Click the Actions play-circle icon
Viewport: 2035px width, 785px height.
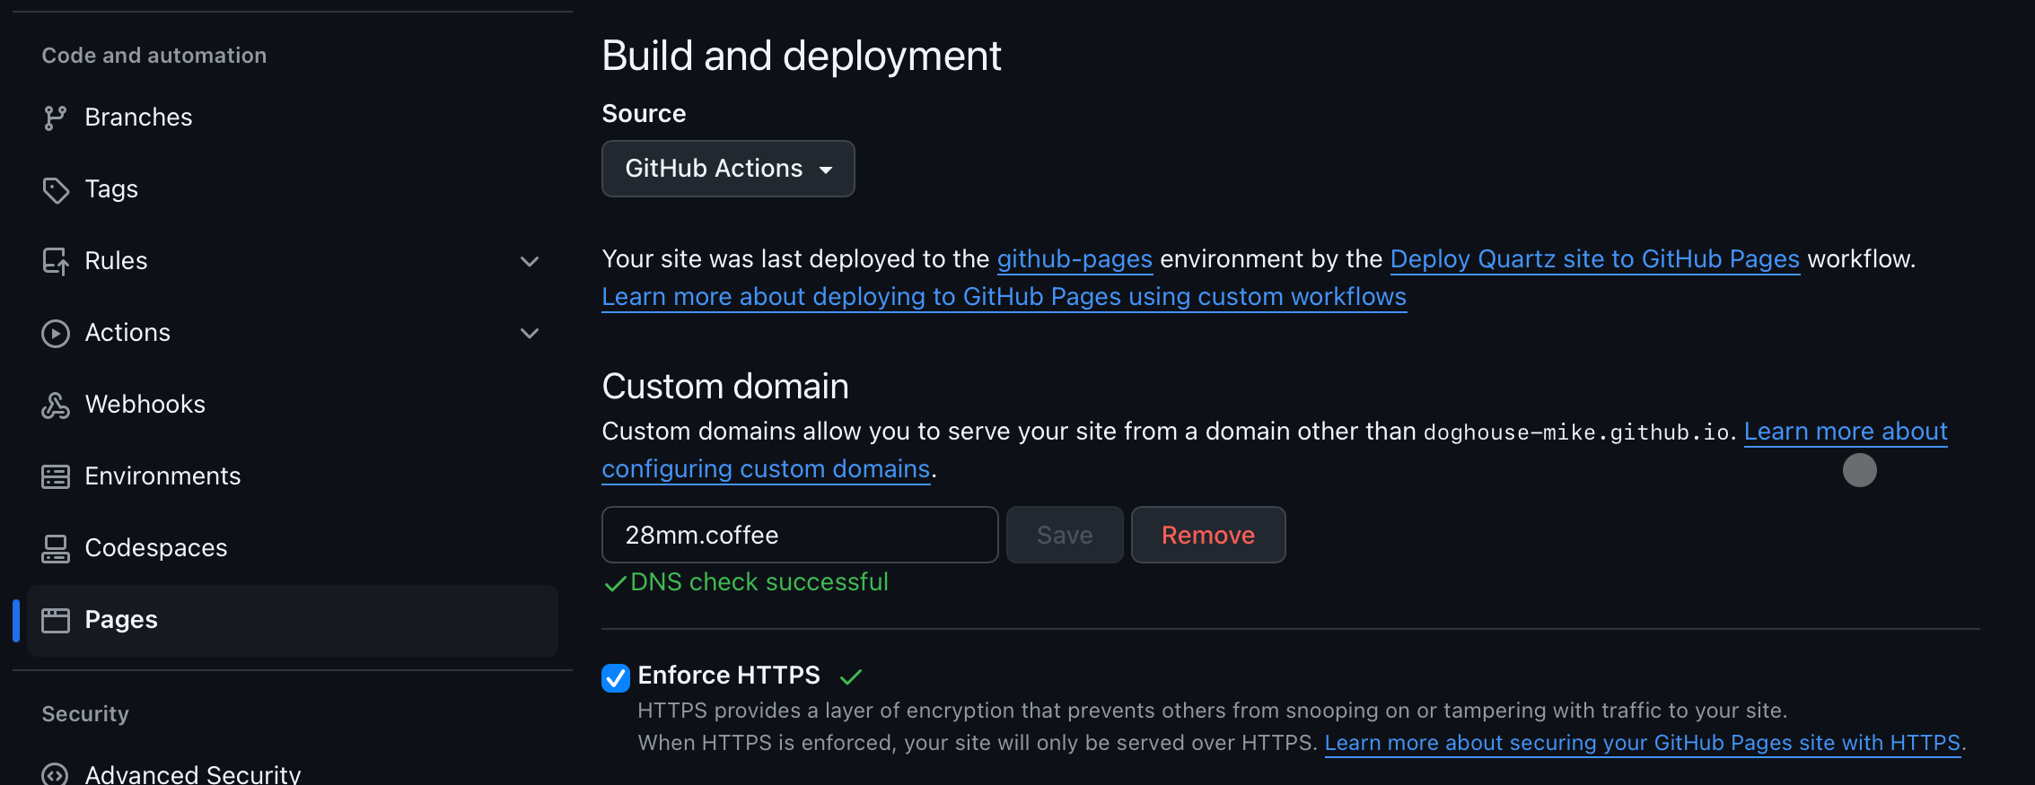click(55, 333)
